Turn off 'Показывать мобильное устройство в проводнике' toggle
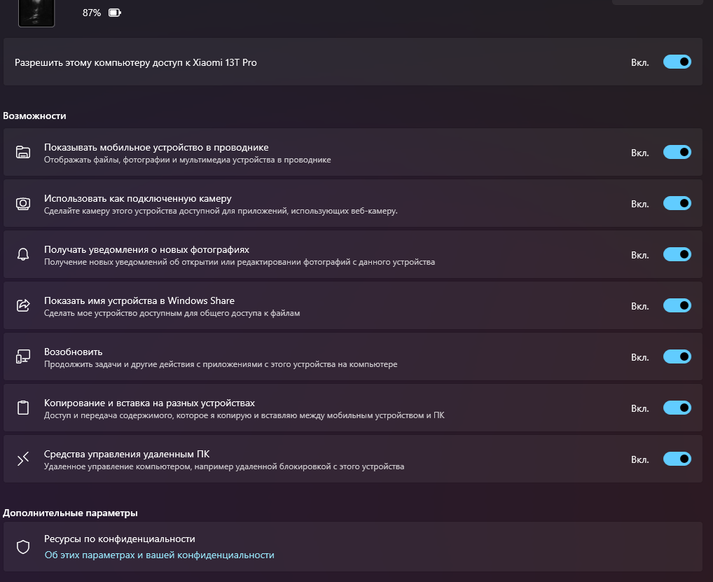 pos(677,152)
